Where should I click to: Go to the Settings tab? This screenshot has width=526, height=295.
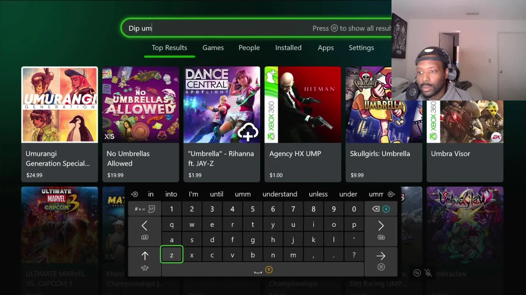361,48
